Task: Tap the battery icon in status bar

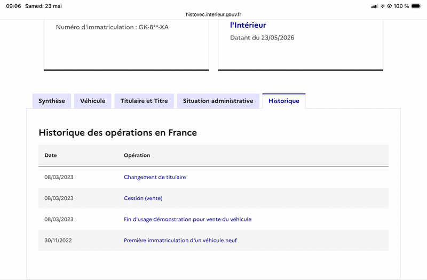Action: tap(416, 6)
